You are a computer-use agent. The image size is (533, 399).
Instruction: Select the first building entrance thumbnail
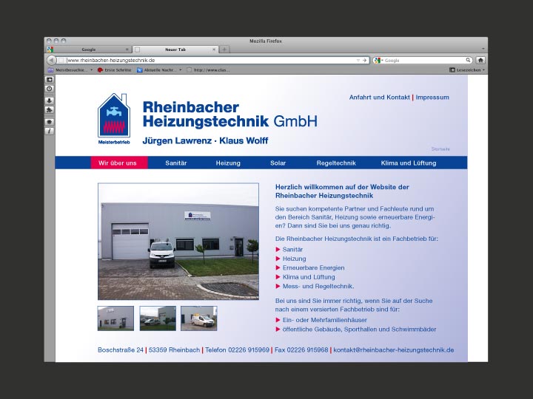click(115, 318)
